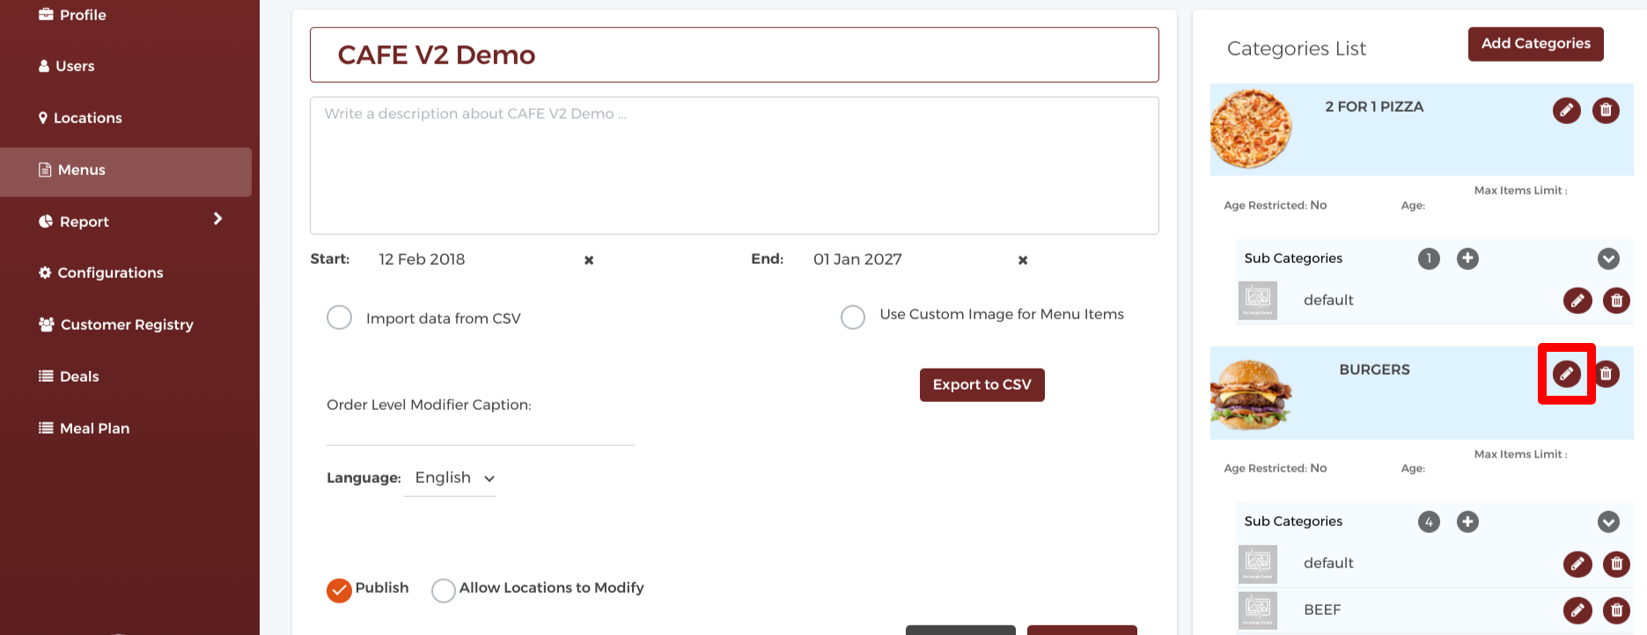The height and width of the screenshot is (635, 1647).
Task: Click Export to CSV button
Action: [982, 385]
